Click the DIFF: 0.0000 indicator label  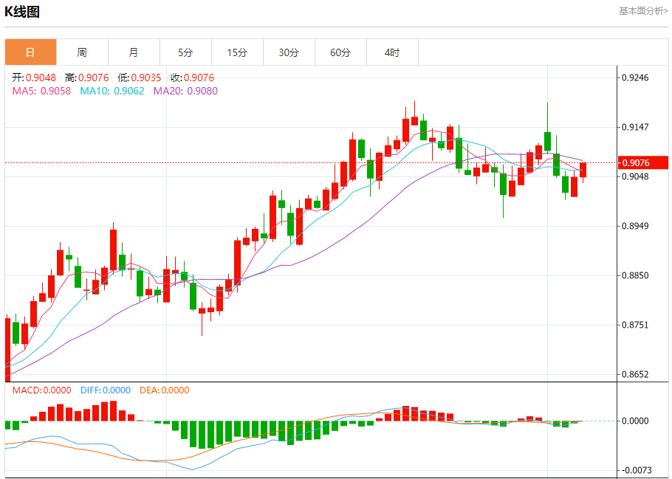(x=106, y=390)
